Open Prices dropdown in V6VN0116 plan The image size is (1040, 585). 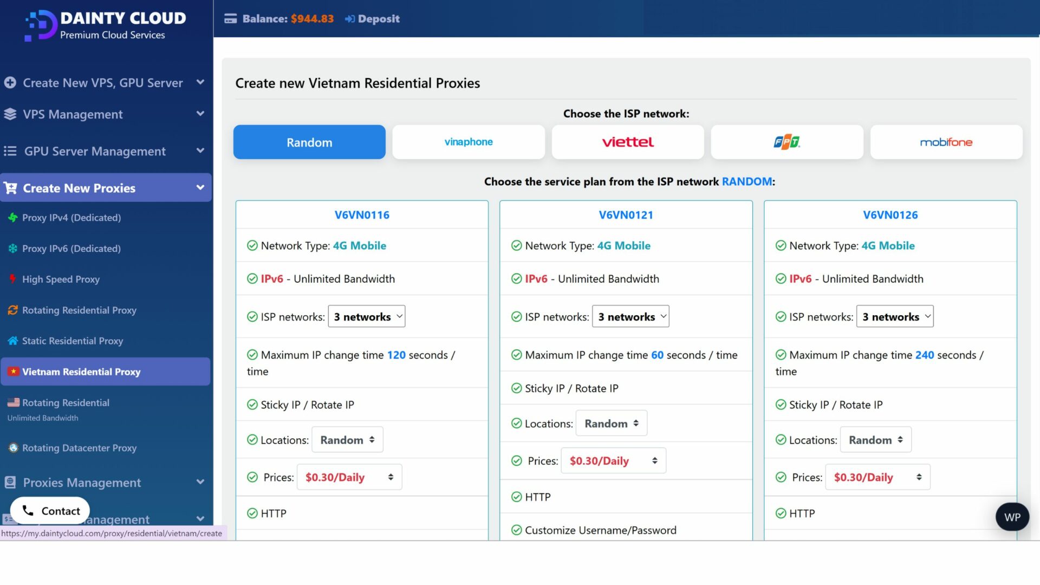point(349,477)
